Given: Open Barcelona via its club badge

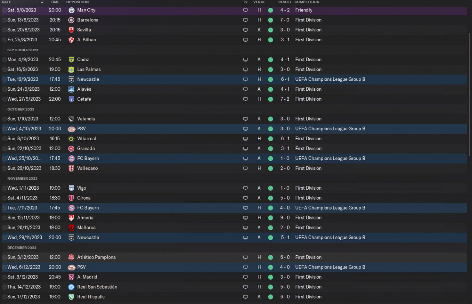Looking at the screenshot, I should point(72,20).
